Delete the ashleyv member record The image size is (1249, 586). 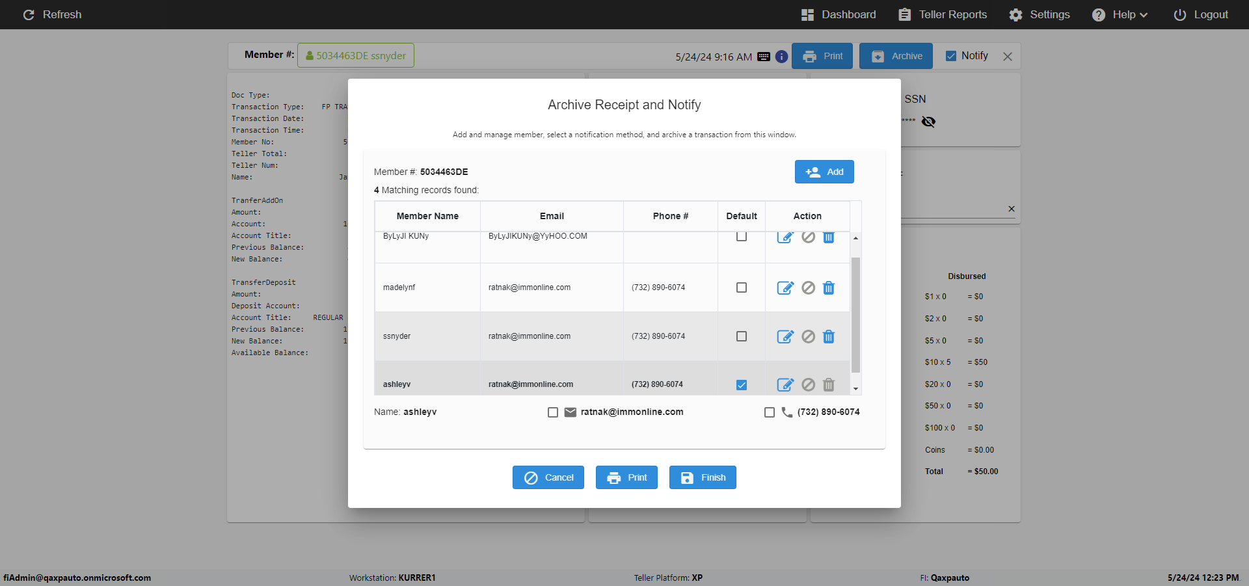tap(829, 384)
